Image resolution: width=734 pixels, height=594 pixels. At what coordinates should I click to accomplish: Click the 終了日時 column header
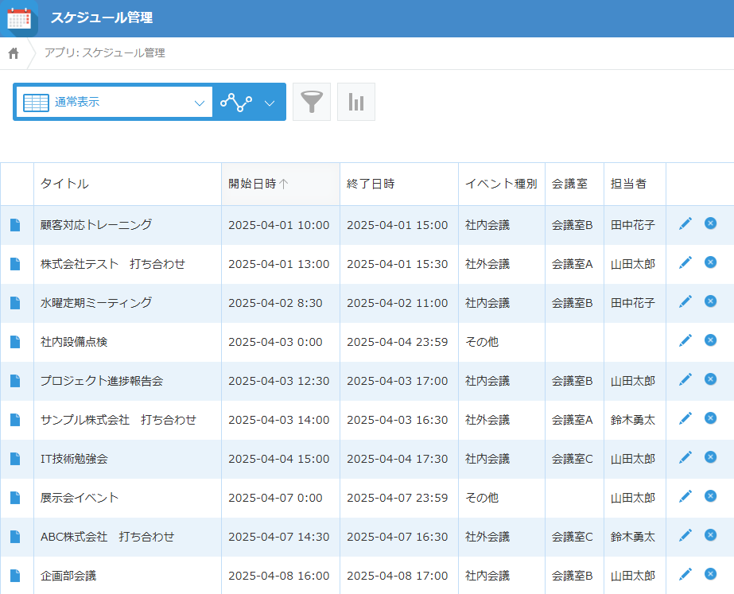(x=399, y=184)
